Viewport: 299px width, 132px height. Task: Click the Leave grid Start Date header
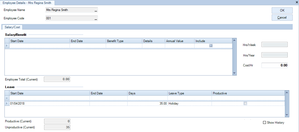[x=50, y=93]
